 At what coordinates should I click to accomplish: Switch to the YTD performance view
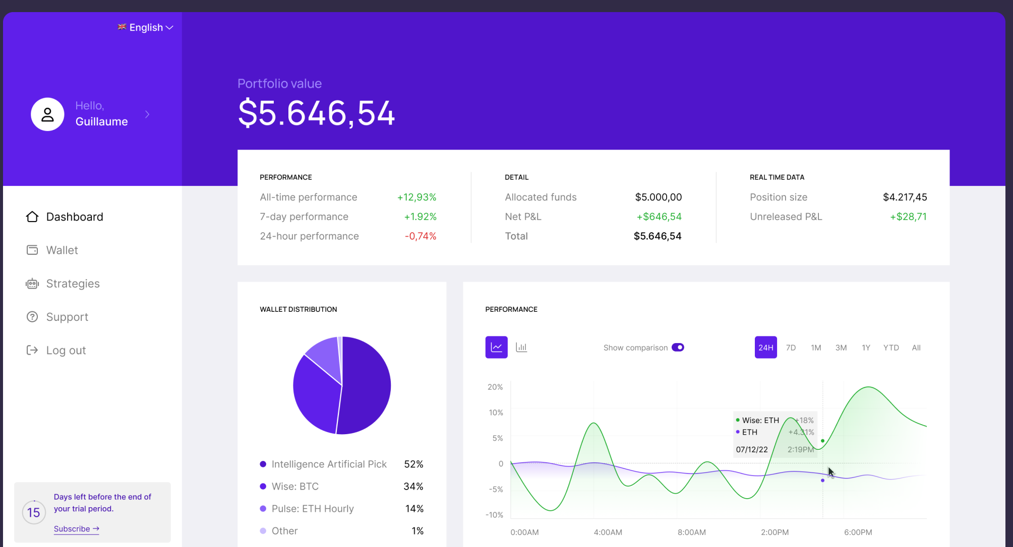click(x=891, y=347)
